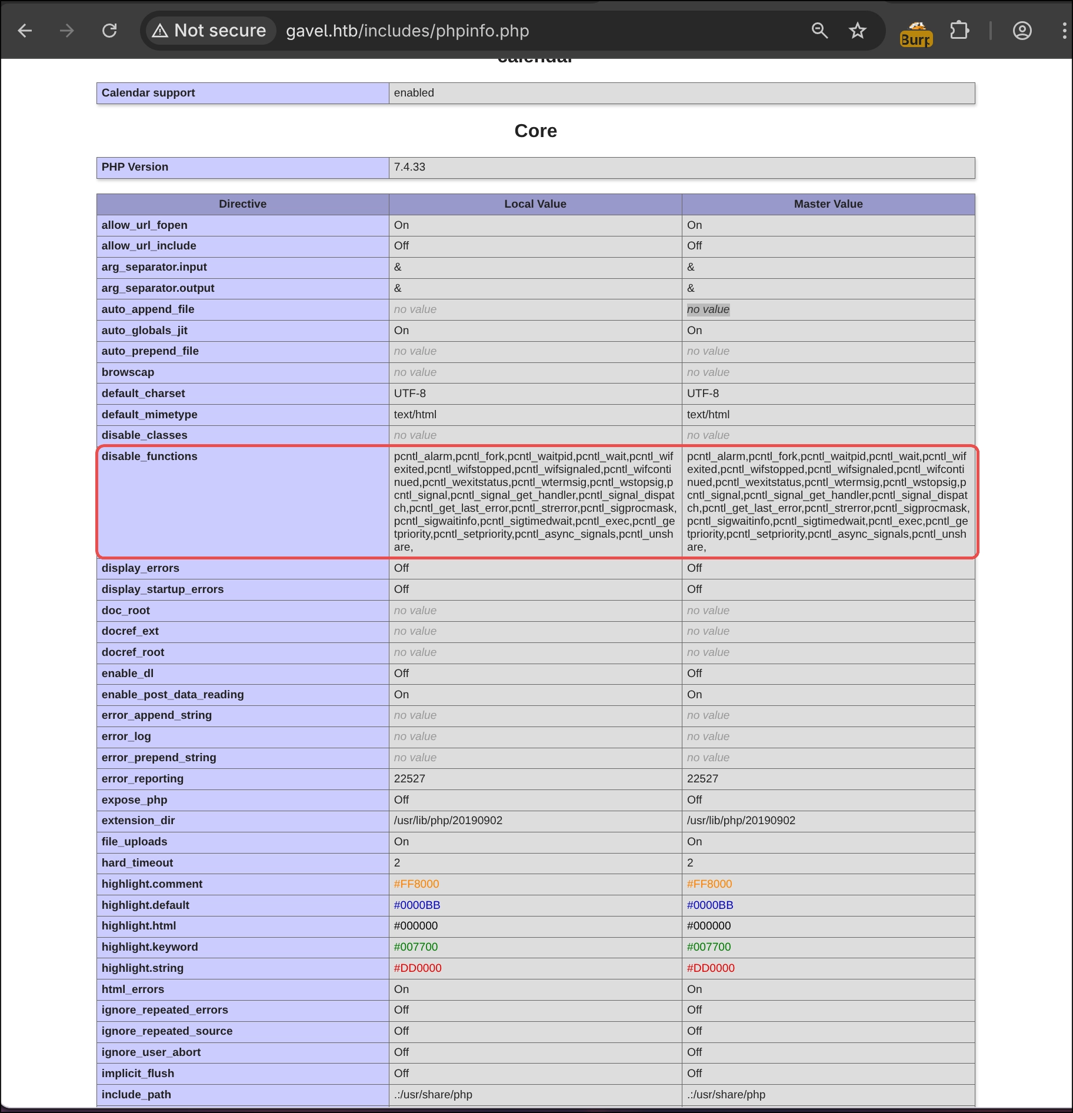Select the PHP Version value 7.4.33
Screen dimensions: 1073x1113
(410, 167)
